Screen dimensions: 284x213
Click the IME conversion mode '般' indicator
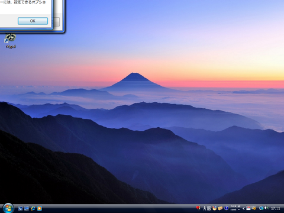[209, 208]
